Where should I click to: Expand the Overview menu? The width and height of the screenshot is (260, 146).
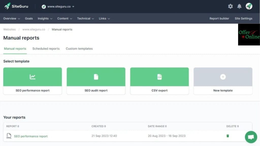(12, 19)
